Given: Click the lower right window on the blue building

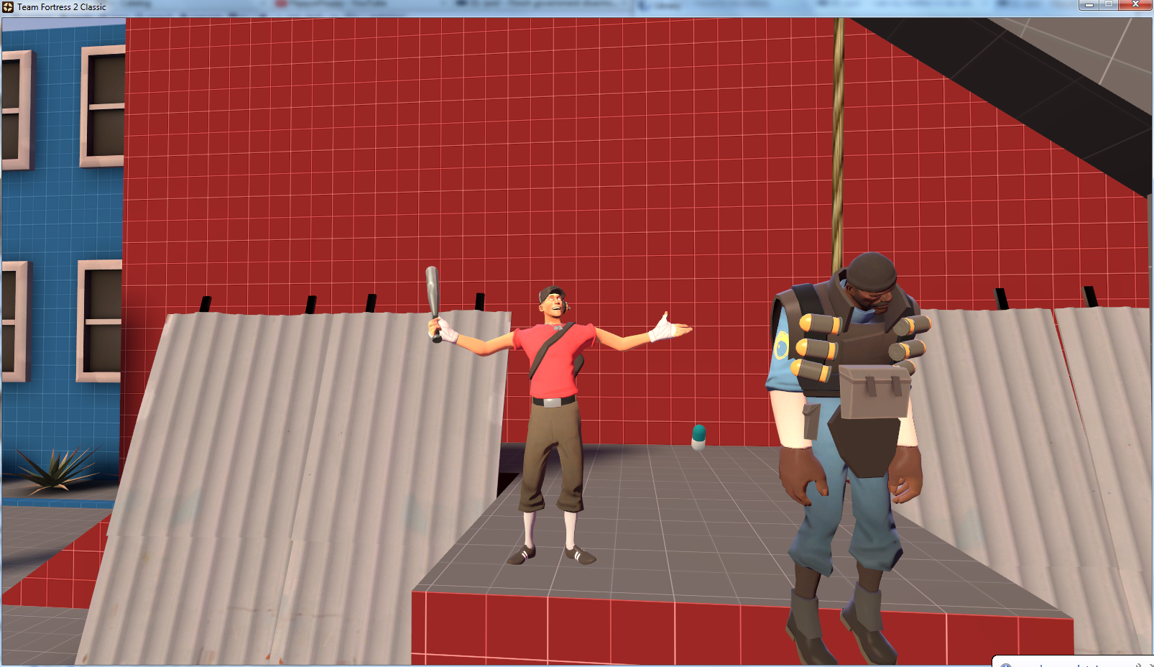Looking at the screenshot, I should pyautogui.click(x=100, y=321).
